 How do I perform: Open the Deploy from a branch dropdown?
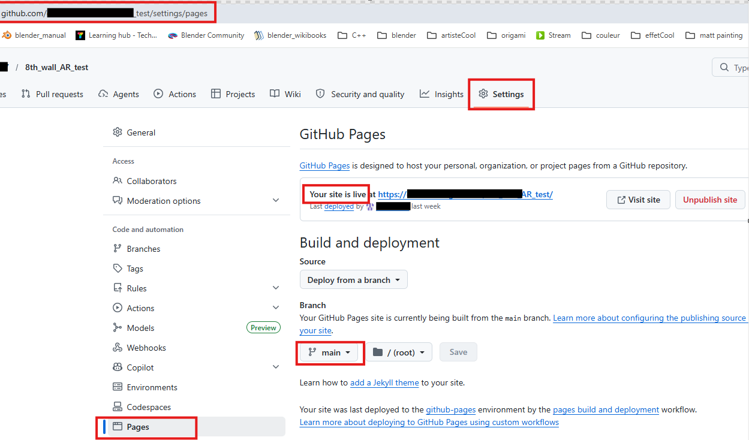point(354,280)
